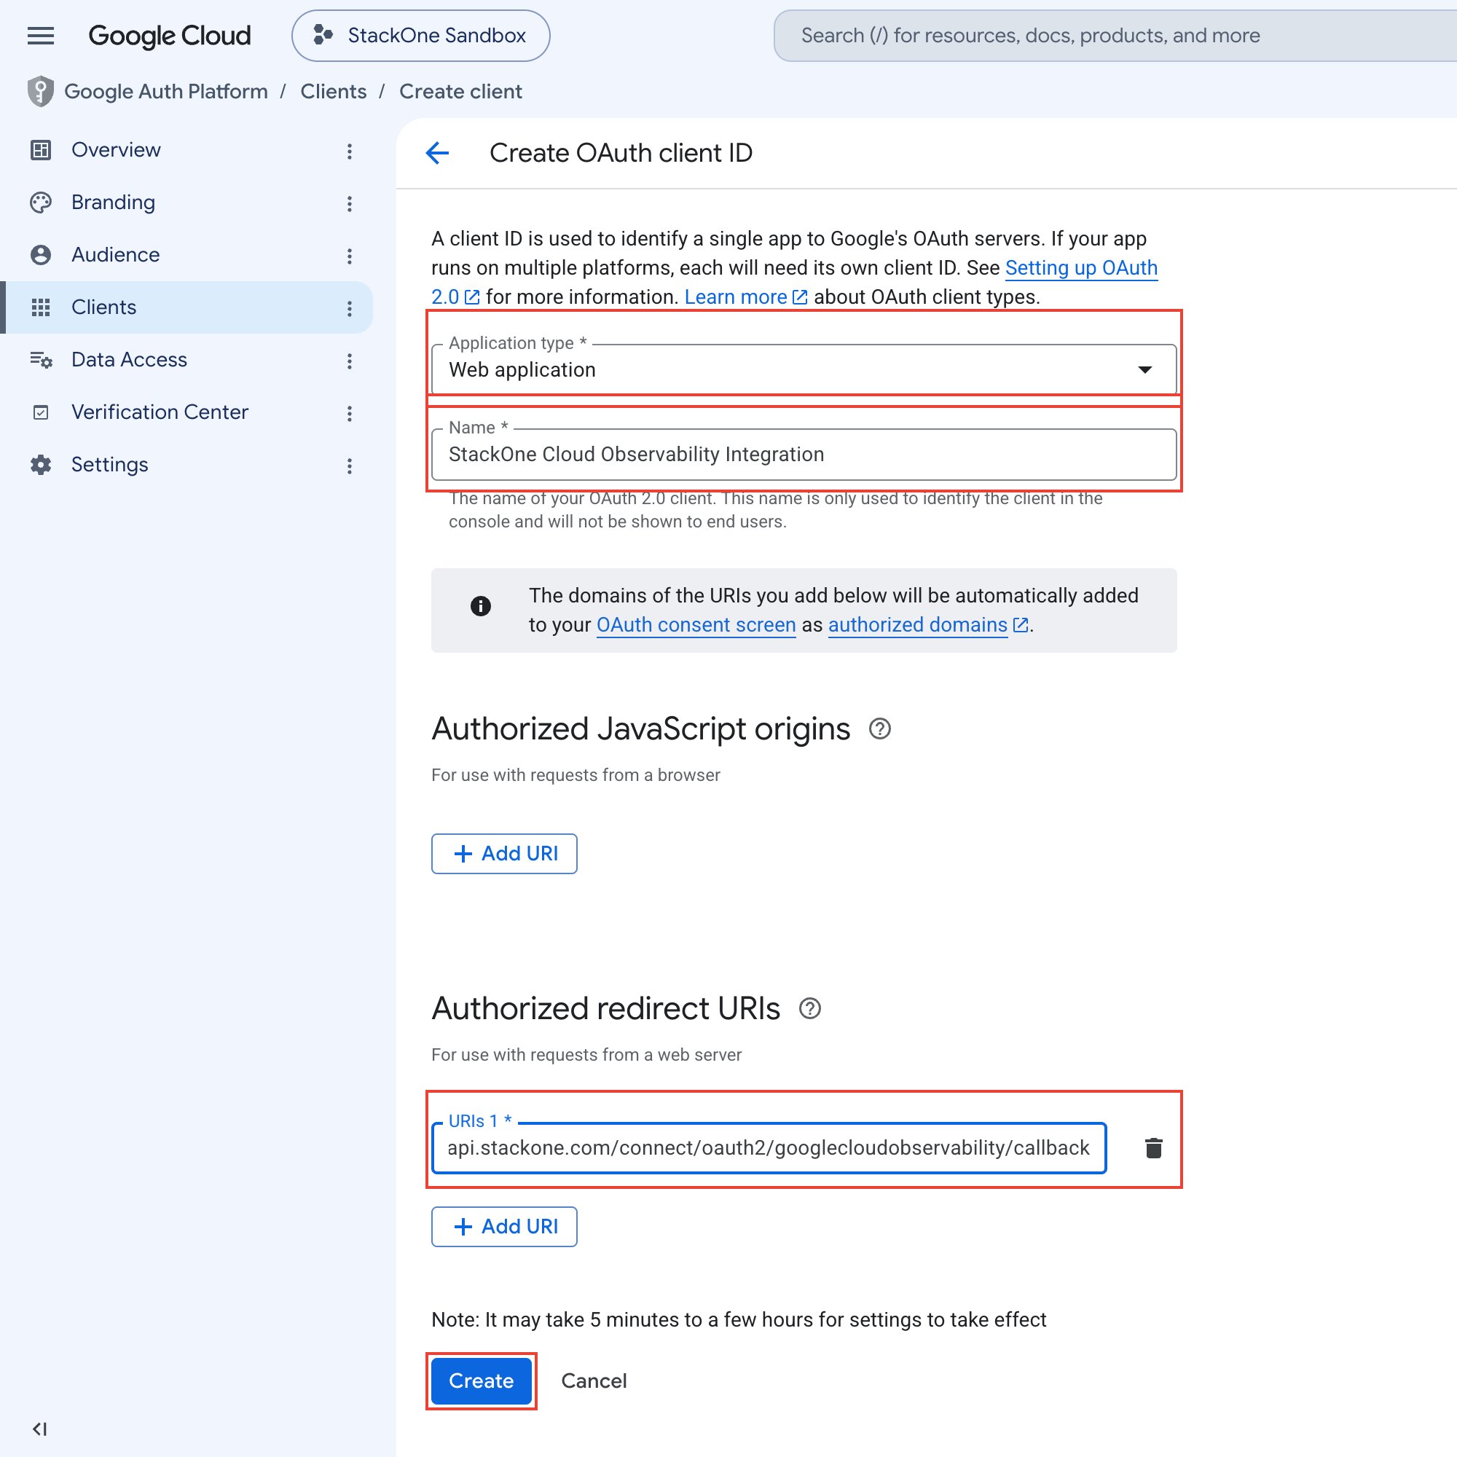Screen dimensions: 1457x1457
Task: Click the Clients grid icon
Action: point(41,307)
